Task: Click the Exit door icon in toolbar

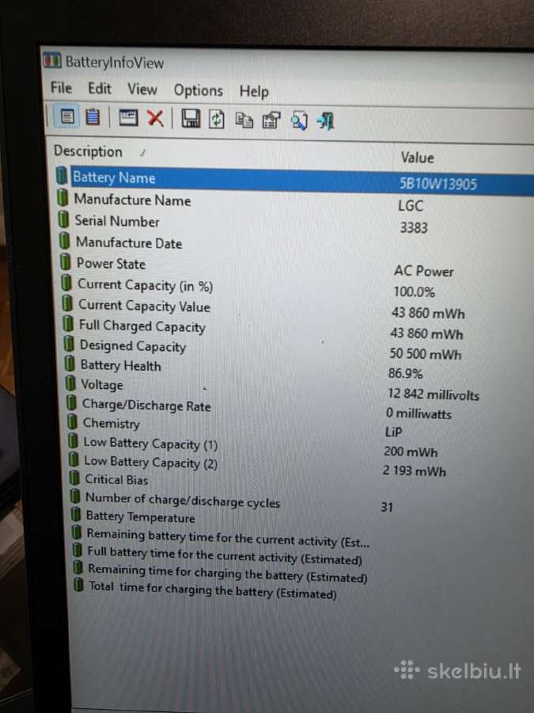Action: [x=326, y=121]
